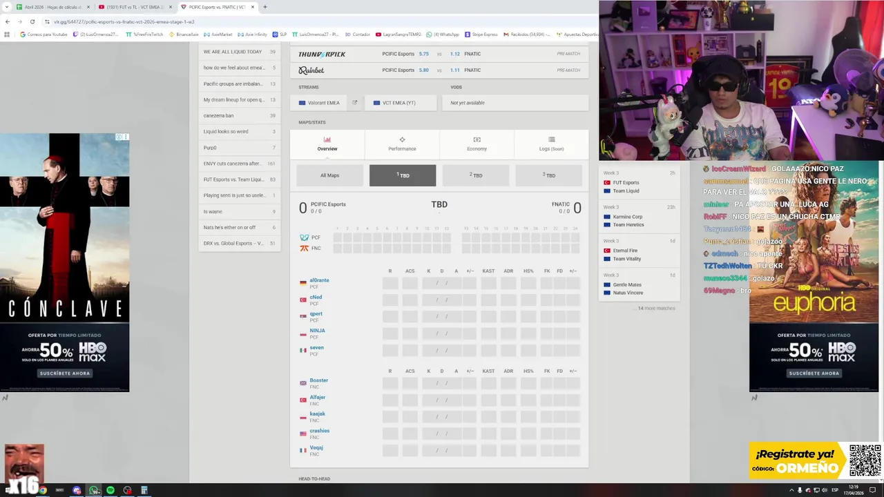Select map 2 TBD button

tap(476, 175)
